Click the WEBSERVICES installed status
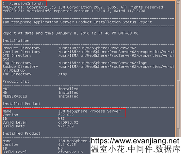Image resolution: width=181 pixels, height=154 pixels. [x=68, y=96]
